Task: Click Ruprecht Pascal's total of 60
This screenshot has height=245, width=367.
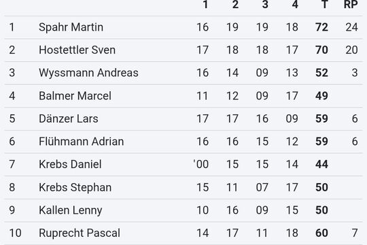Action: (321, 233)
